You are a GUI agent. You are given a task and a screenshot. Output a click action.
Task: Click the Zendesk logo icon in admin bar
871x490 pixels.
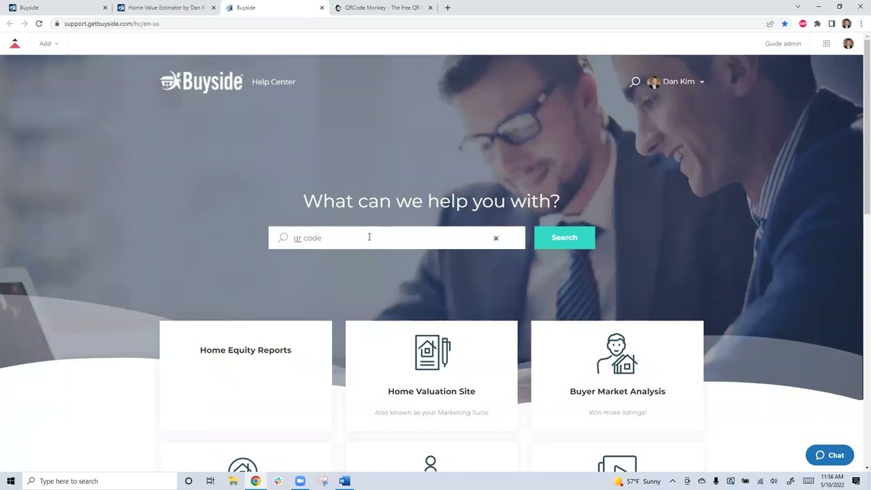point(15,44)
